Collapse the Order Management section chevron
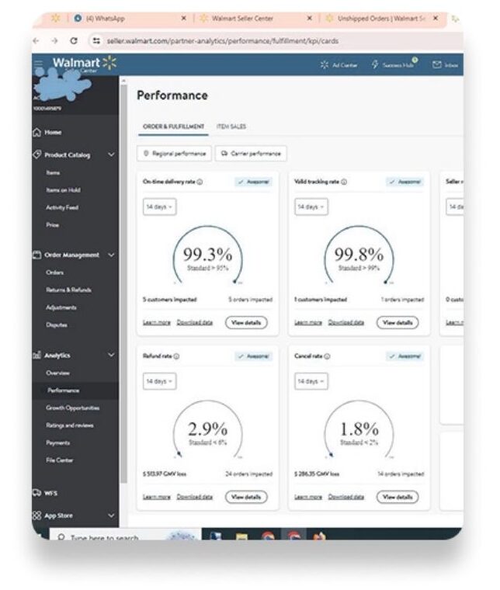 pyautogui.click(x=111, y=255)
